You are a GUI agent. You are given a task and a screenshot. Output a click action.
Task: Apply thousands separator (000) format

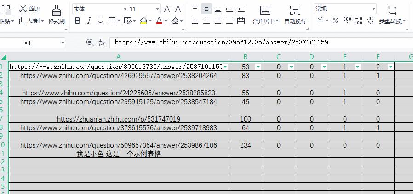[x=347, y=21]
